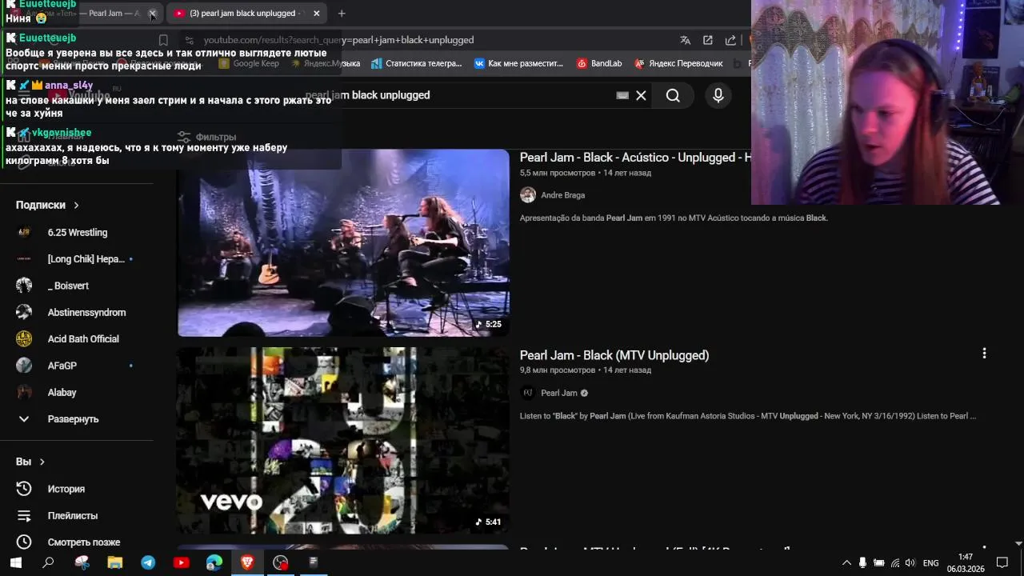Start voice search with the microphone icon
1024x576 pixels.
(x=718, y=96)
